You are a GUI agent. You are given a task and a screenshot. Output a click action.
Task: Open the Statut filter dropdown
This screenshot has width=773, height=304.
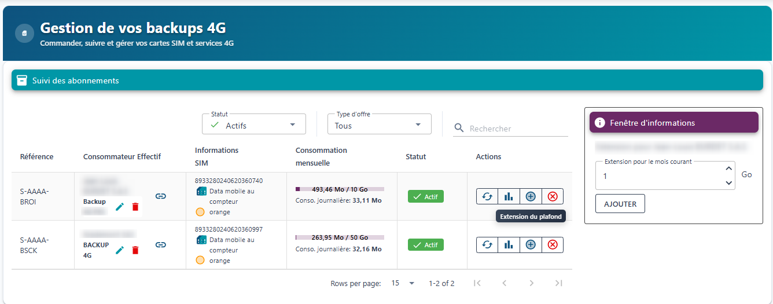[253, 124]
